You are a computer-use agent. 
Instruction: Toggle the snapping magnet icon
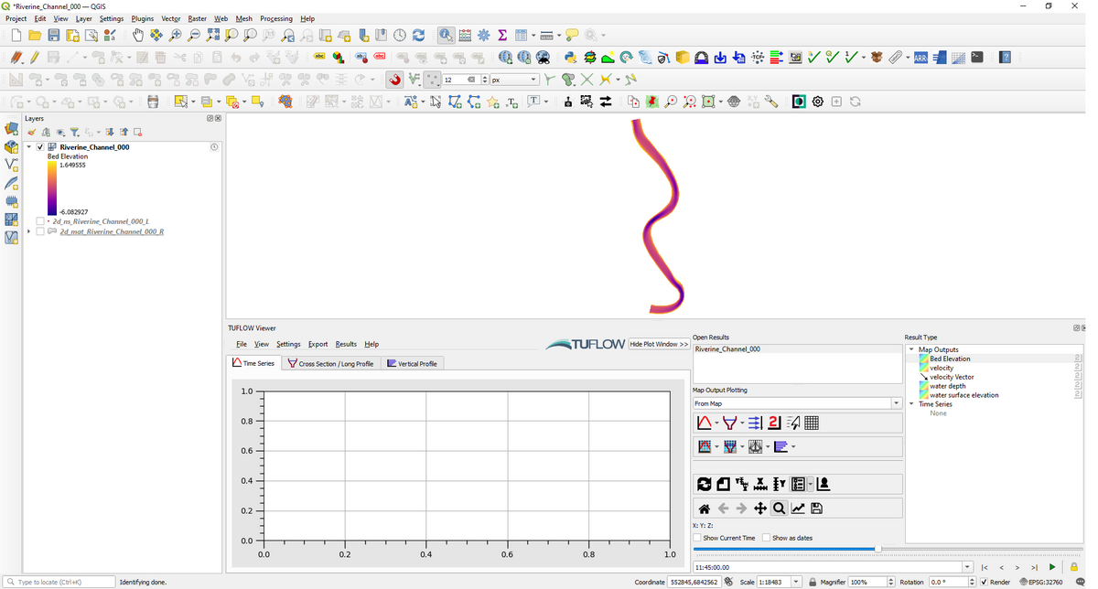tap(394, 80)
